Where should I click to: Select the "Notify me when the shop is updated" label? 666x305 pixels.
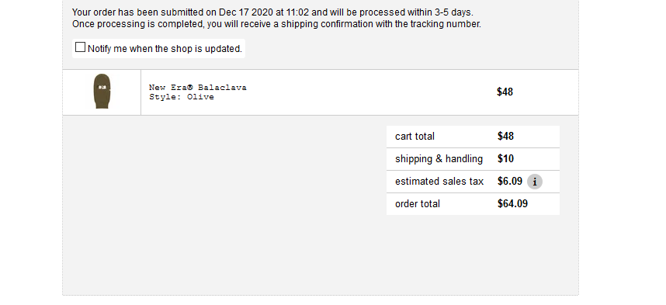165,49
